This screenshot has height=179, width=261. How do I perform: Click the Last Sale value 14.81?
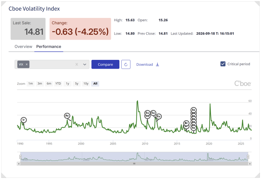coord(34,32)
